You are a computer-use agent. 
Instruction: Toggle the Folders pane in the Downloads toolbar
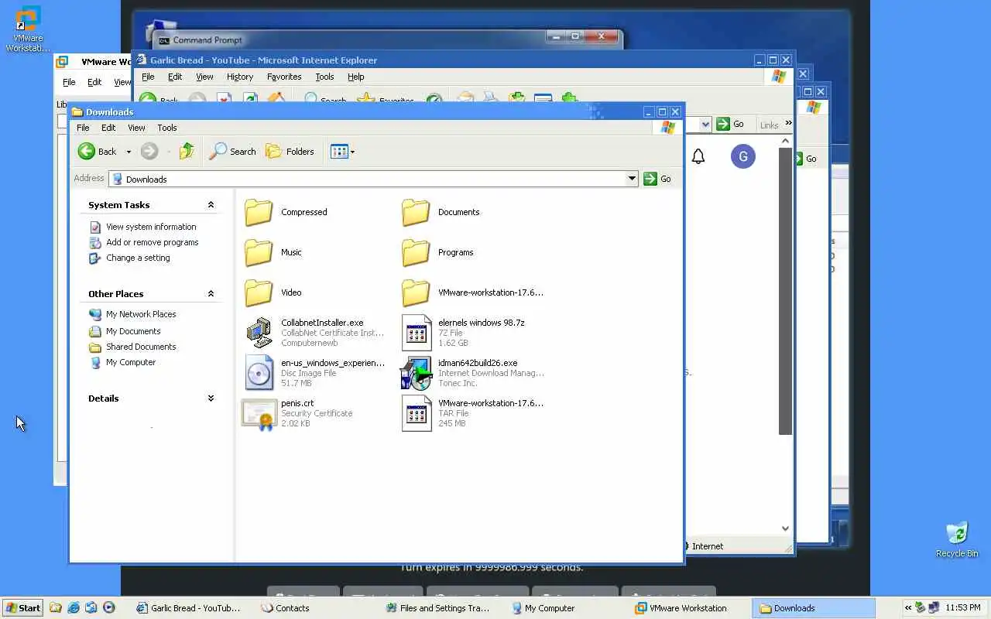coord(290,152)
